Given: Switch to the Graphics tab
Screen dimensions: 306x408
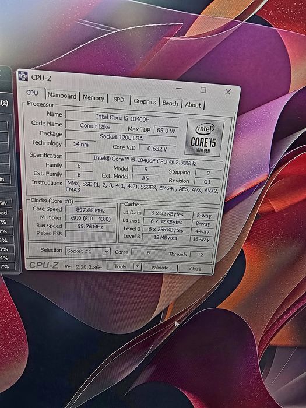Looking at the screenshot, I should coord(145,101).
